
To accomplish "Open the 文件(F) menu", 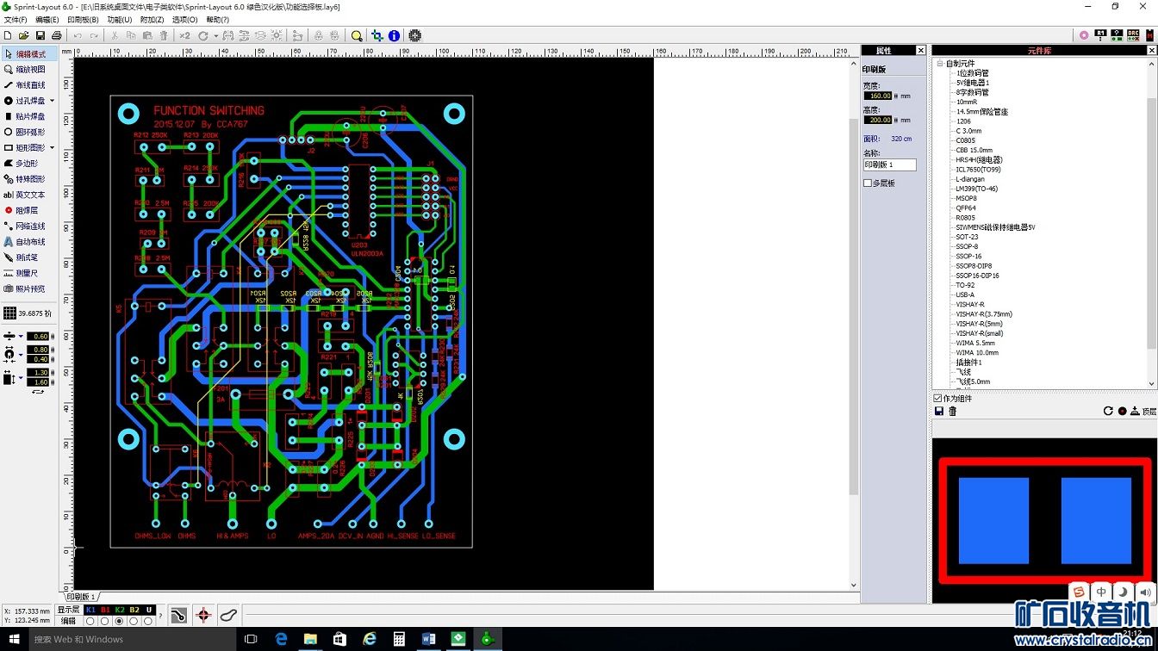I will (16, 20).
